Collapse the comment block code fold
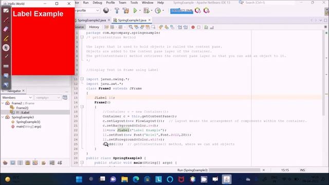Viewport: 329px width, 185px height. (x=82, y=37)
